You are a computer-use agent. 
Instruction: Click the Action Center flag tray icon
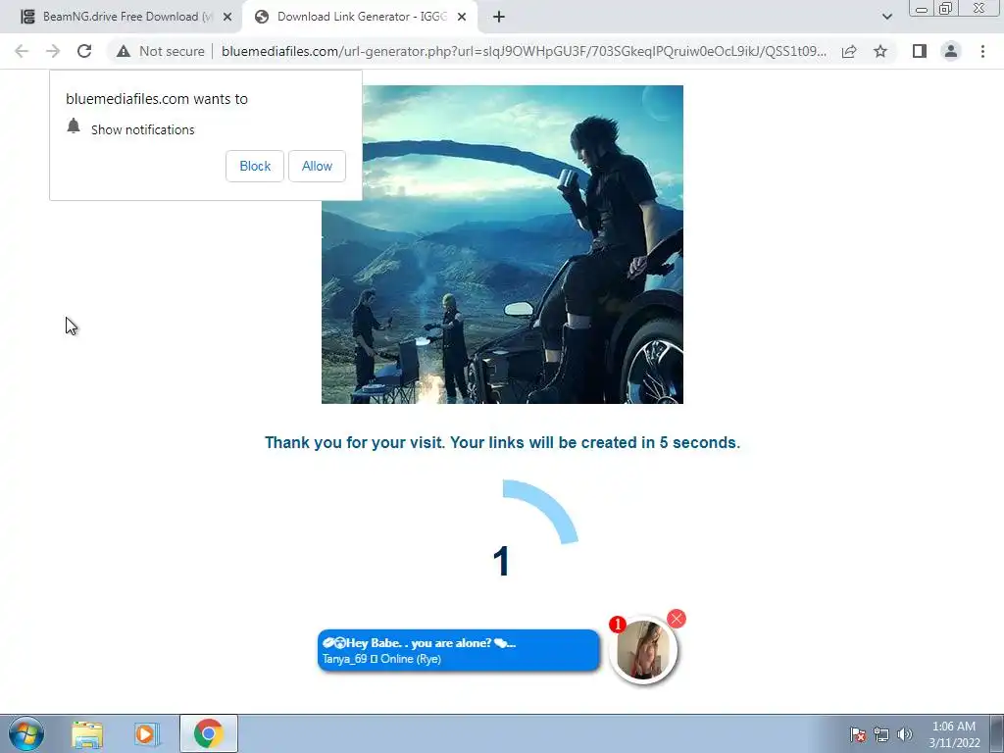click(x=858, y=734)
